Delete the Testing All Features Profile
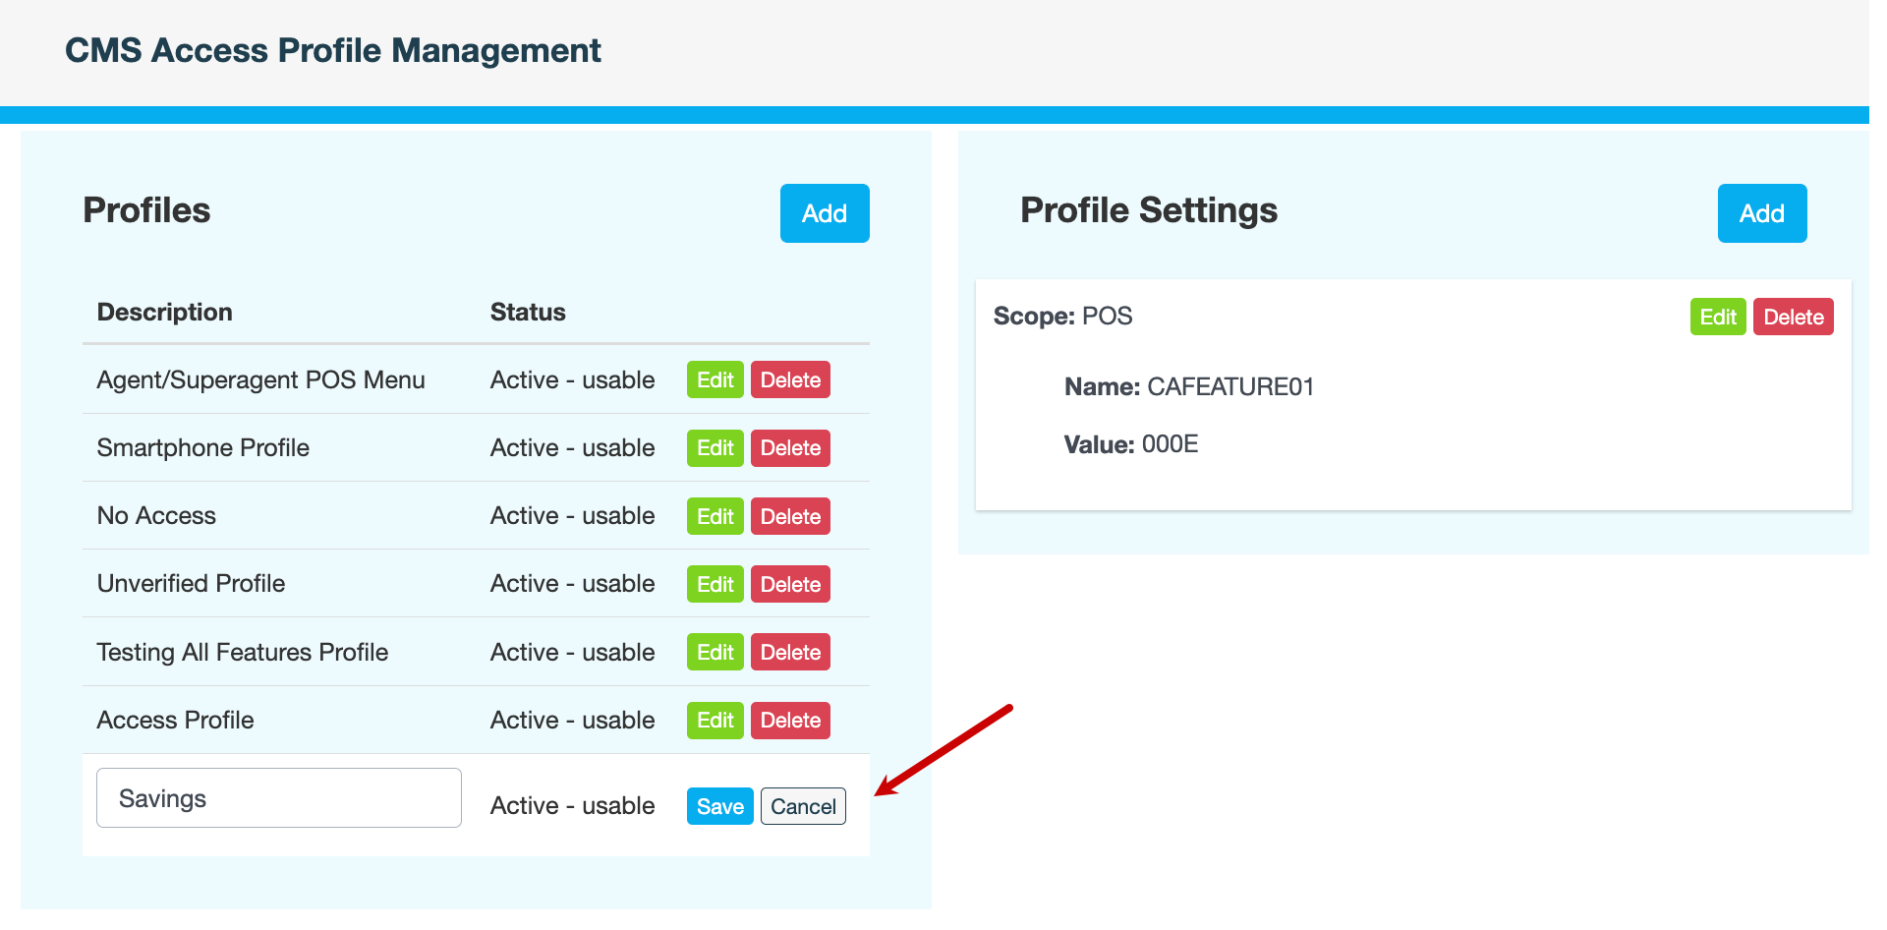 [x=790, y=652]
